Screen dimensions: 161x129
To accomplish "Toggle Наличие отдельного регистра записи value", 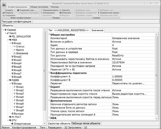I will click(133, 104).
